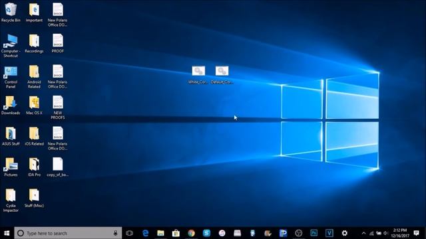Open the Action Center notifications
The height and width of the screenshot is (239, 426).
point(416,233)
